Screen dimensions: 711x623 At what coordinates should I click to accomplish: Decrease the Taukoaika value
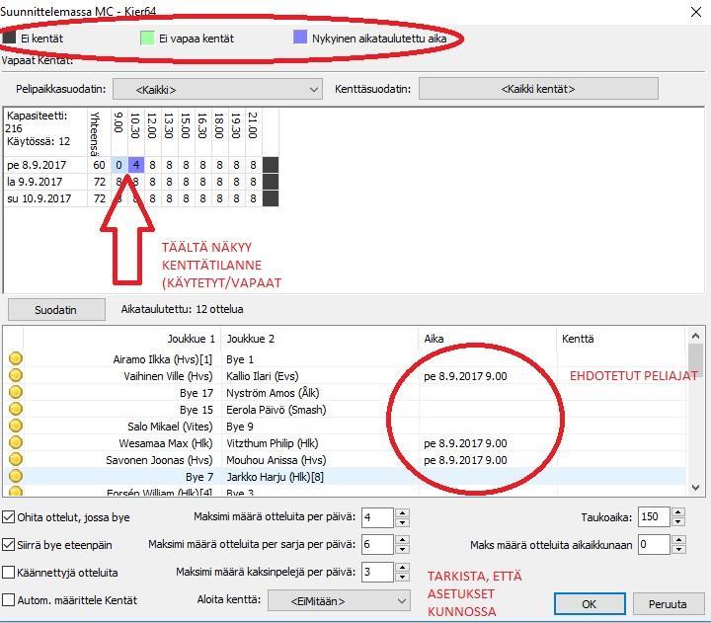click(678, 522)
